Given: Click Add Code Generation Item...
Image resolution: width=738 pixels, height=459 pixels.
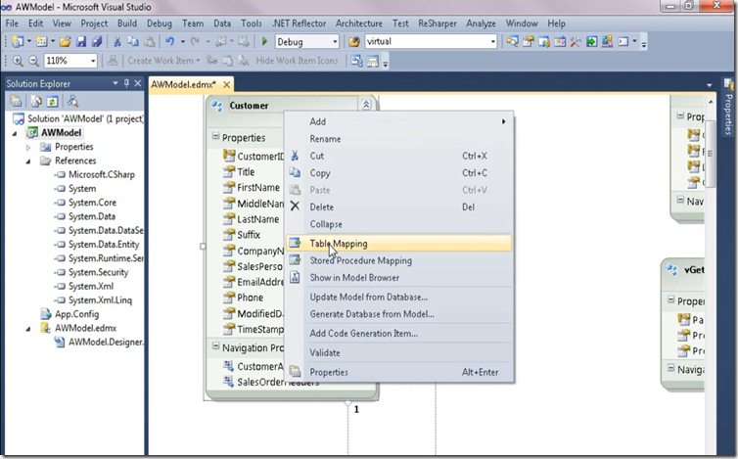Looking at the screenshot, I should [399, 334].
